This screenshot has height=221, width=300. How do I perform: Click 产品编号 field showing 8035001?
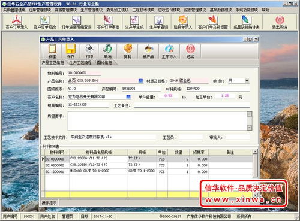141,89
